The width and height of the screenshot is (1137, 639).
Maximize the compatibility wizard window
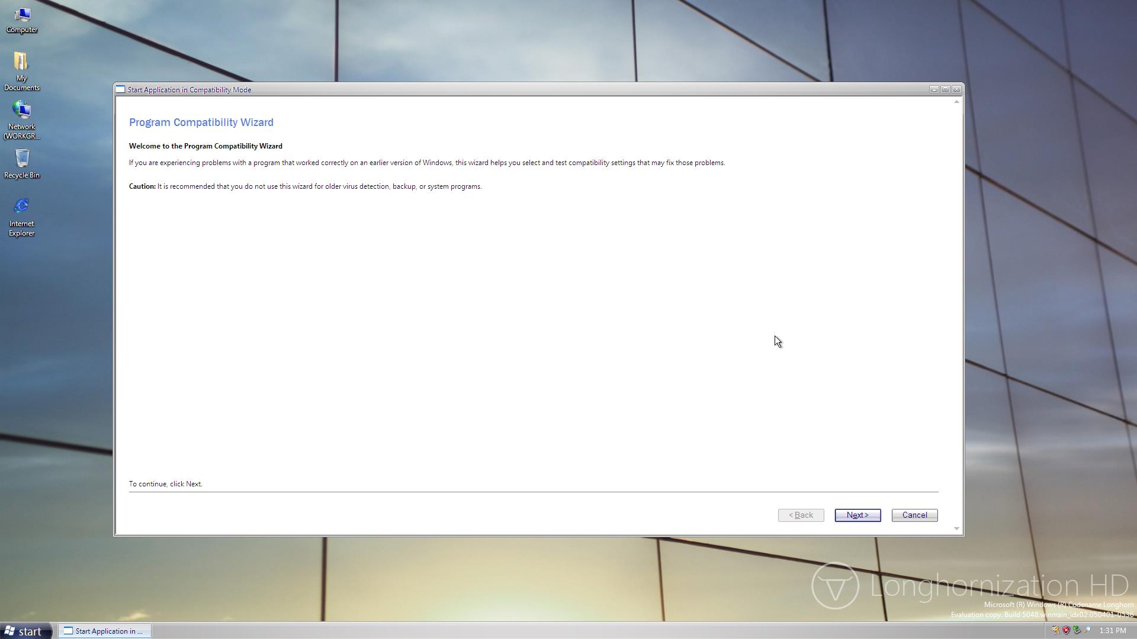click(945, 89)
